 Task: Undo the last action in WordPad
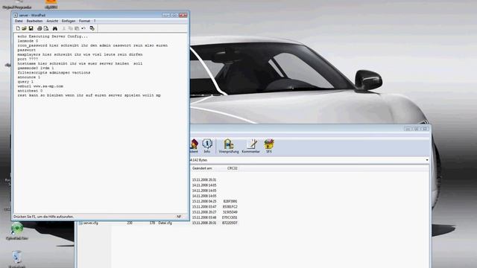click(x=83, y=28)
